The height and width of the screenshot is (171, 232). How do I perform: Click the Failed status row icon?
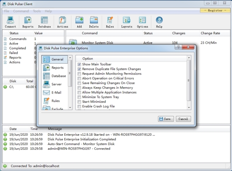point(5,53)
